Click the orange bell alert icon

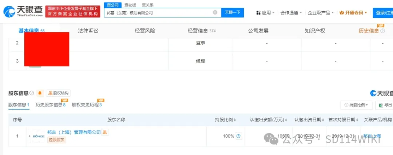click(40, 93)
